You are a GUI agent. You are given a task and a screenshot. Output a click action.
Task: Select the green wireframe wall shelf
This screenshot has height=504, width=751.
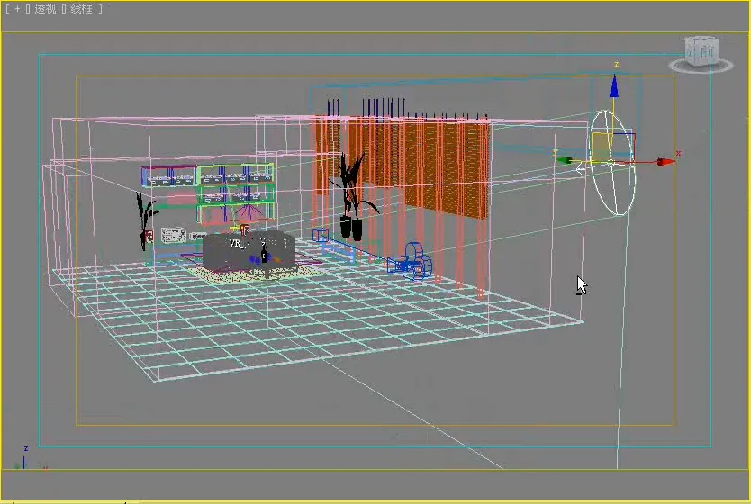pyautogui.click(x=237, y=184)
